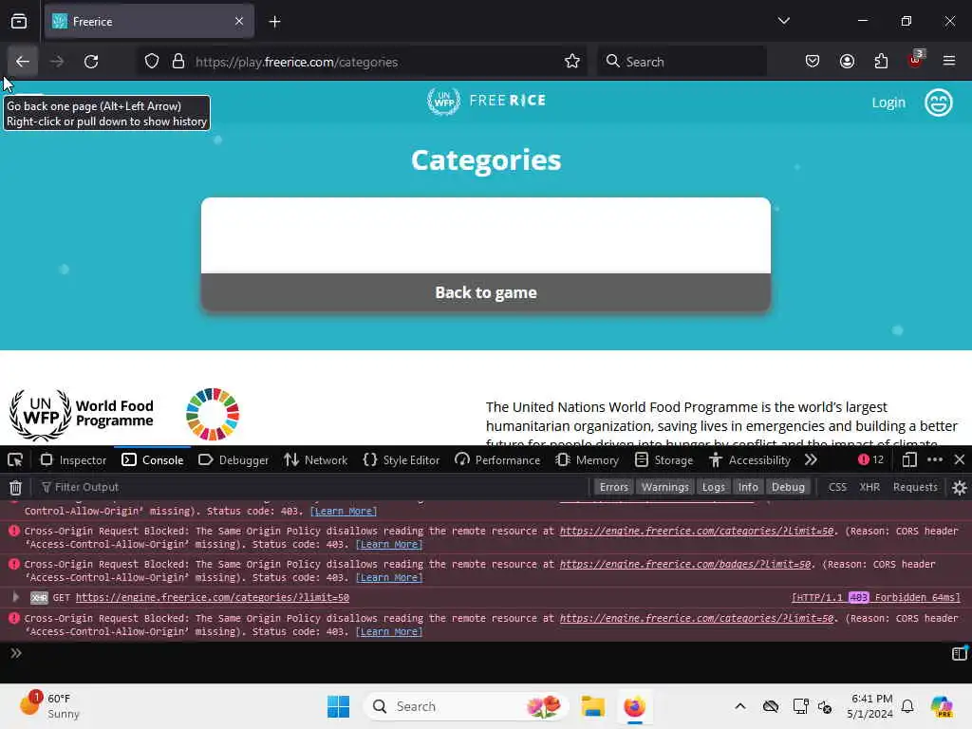Open the Firefox account icon
Screen dimensions: 972x729
coord(847,62)
